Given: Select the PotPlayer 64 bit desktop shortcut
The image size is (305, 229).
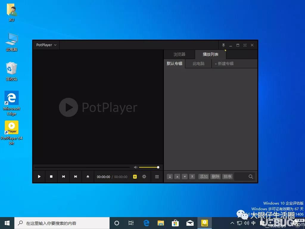Looking at the screenshot, I should pos(12,133).
